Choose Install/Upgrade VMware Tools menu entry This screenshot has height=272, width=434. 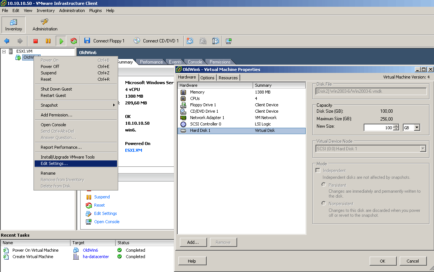(x=76, y=157)
